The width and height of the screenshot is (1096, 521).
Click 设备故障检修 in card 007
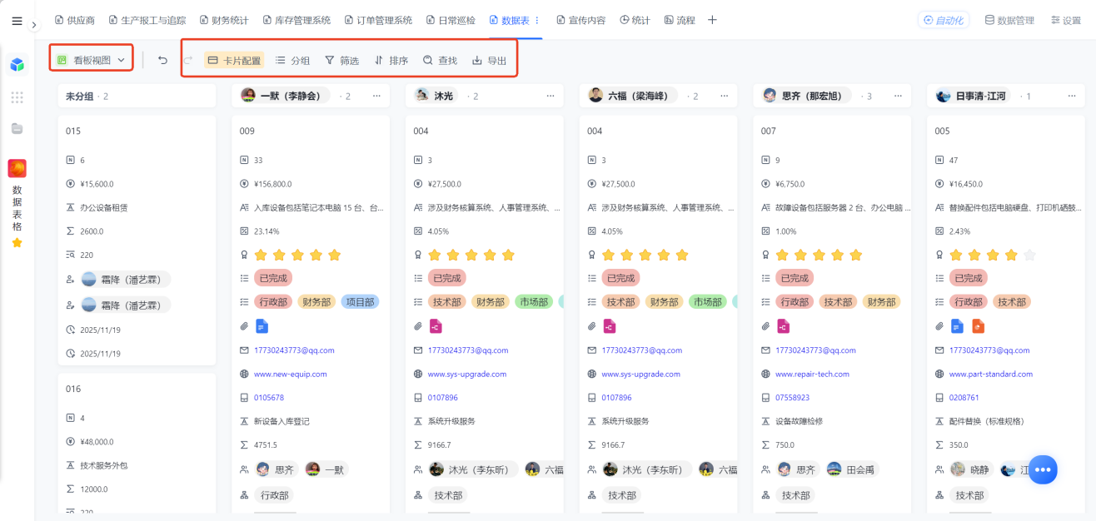click(799, 421)
